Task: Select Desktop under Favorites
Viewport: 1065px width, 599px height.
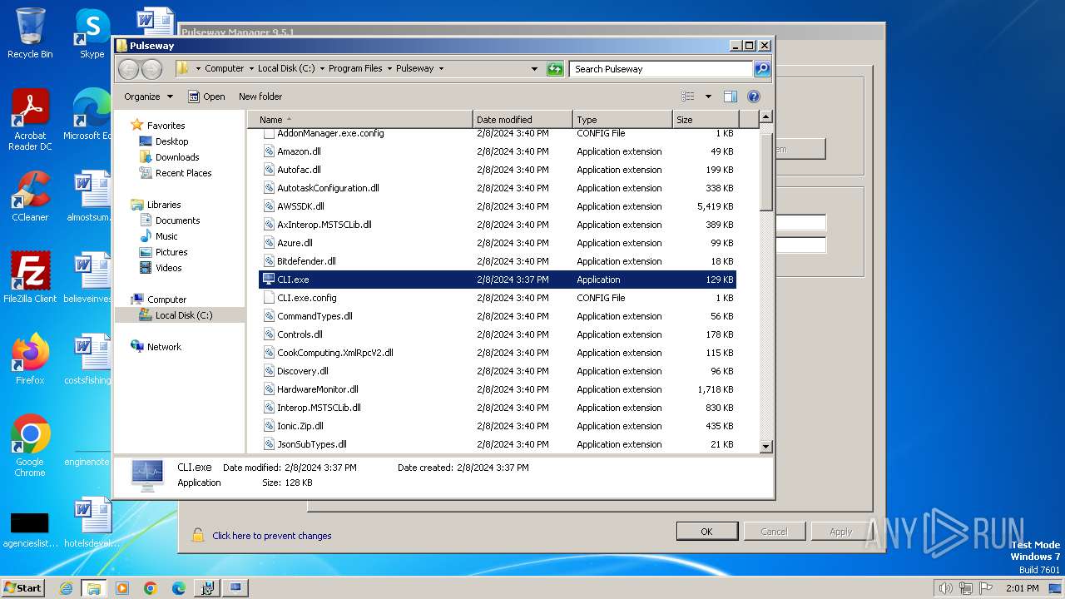Action: 171,141
